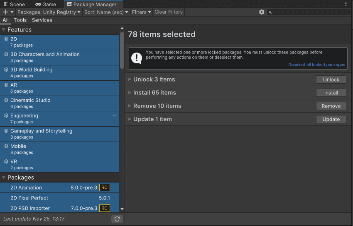Select the Cinematic Studio row
The image size is (353, 226).
[60, 103]
